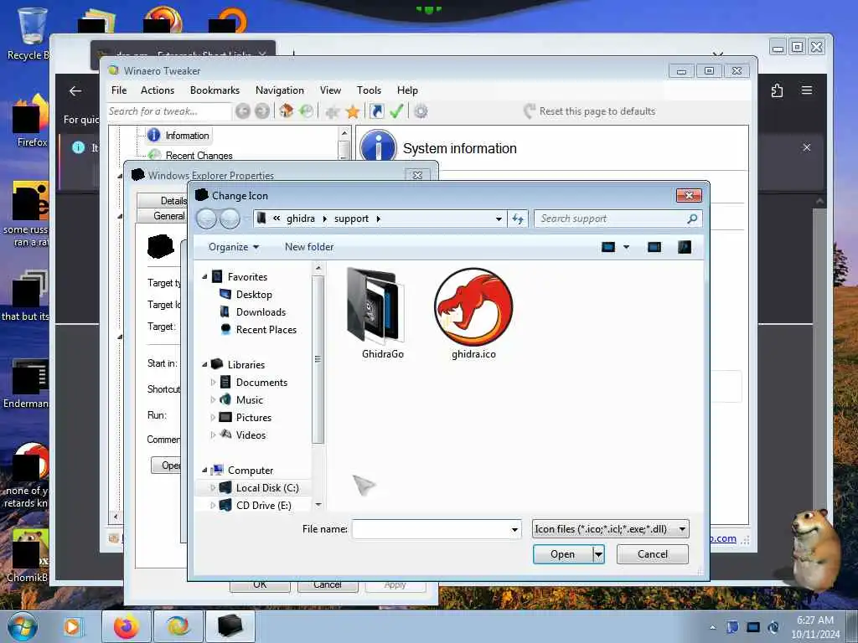Open the Bookmarks menu
Image resolution: width=858 pixels, height=643 pixels.
(x=214, y=90)
